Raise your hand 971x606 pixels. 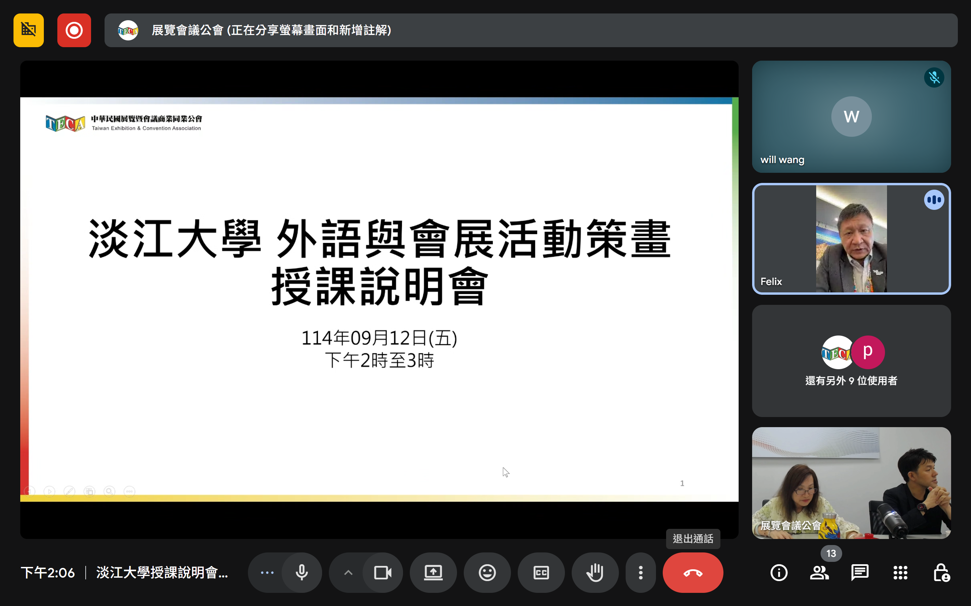(x=595, y=572)
